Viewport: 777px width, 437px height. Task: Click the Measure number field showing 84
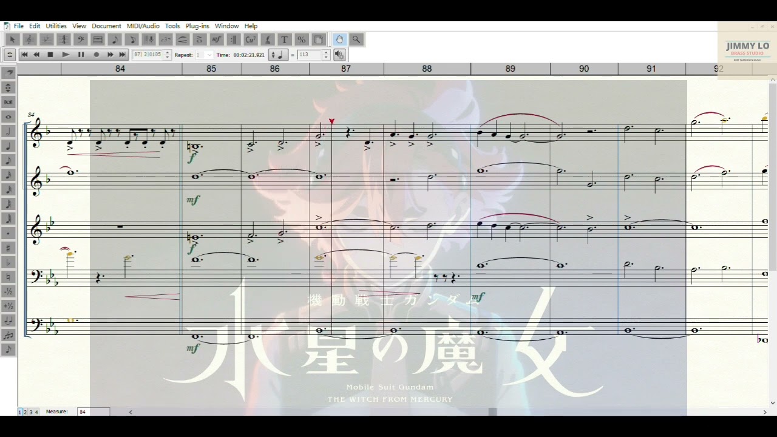click(x=93, y=412)
